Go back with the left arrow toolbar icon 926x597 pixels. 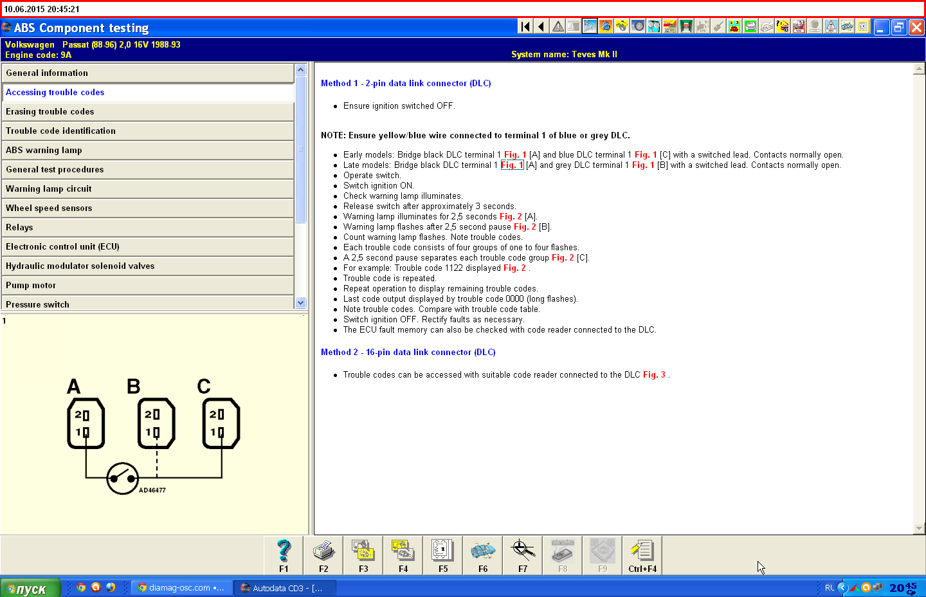(541, 26)
